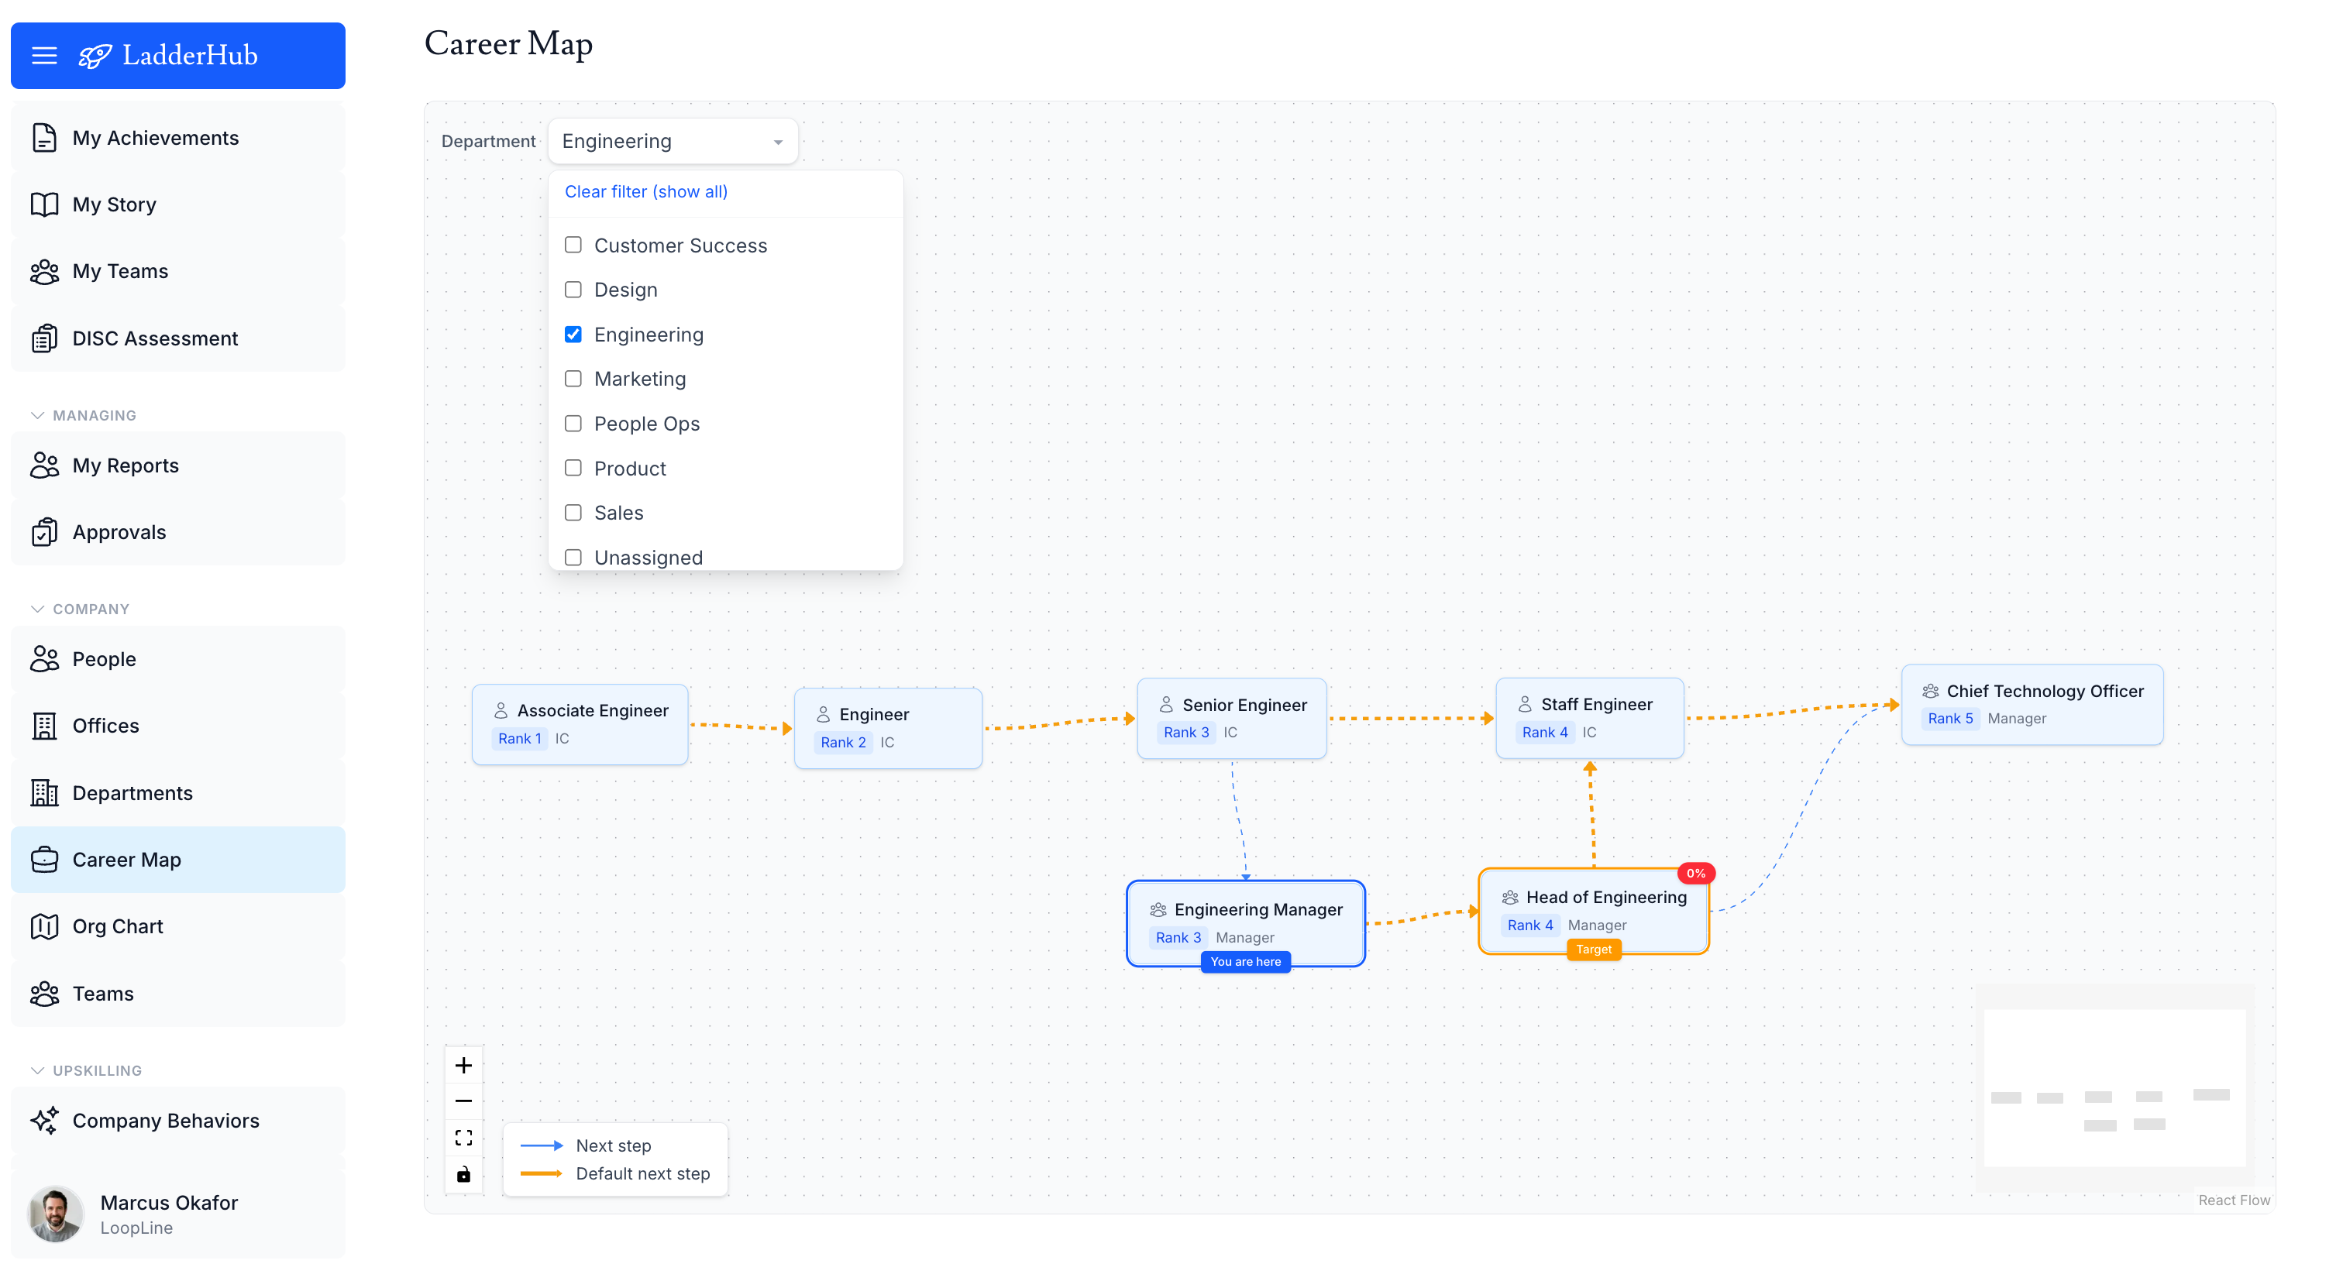Click the My Teams group icon
The height and width of the screenshot is (1281, 2343).
(x=43, y=271)
